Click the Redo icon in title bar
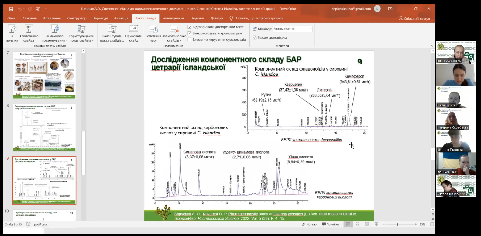 click(29, 9)
